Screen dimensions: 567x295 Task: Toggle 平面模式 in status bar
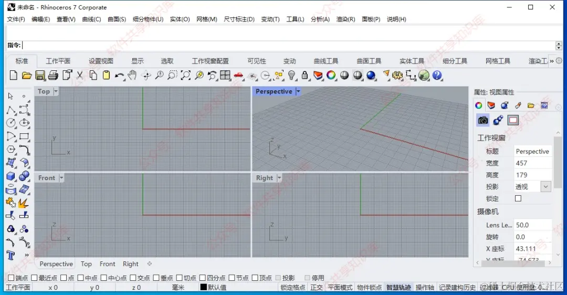click(x=340, y=288)
